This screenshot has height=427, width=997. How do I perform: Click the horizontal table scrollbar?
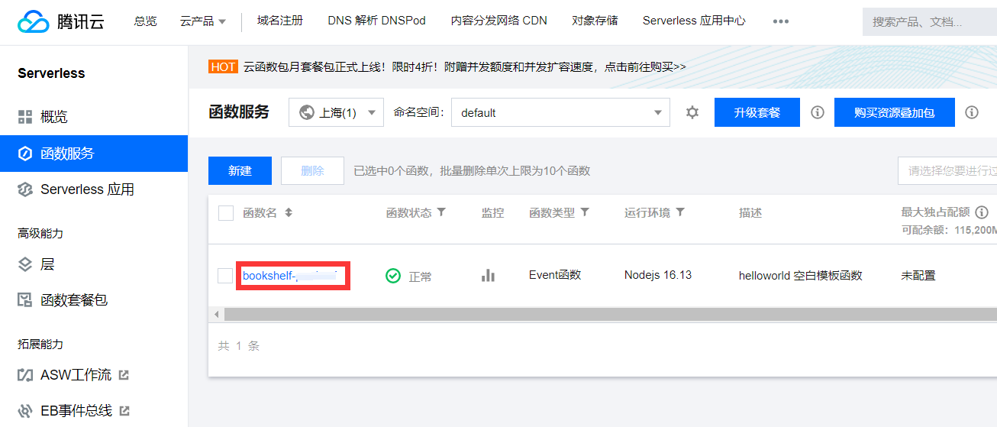(603, 315)
